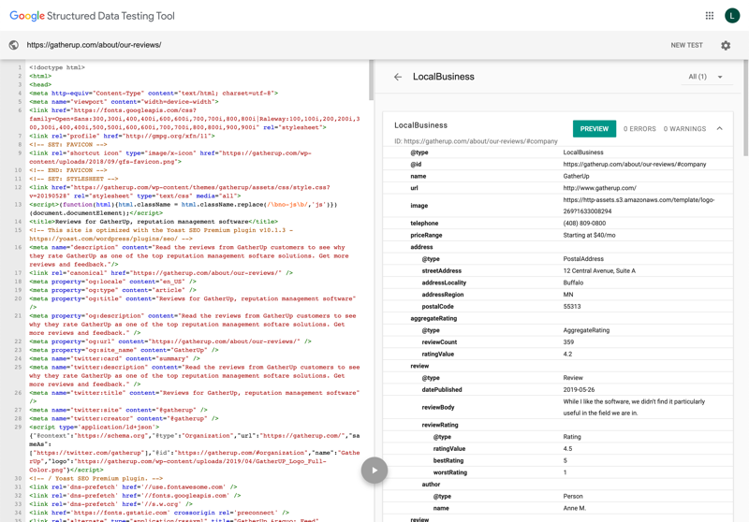The image size is (749, 522).
Task: Click the globe icon beside the URL
Action: 13,45
